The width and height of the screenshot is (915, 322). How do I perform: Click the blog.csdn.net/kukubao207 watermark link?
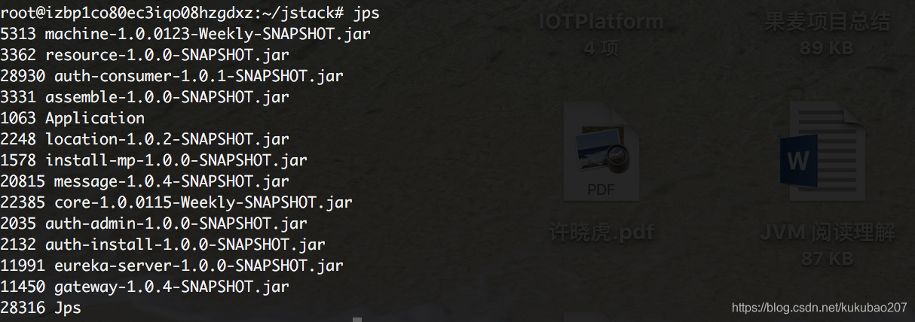(x=819, y=308)
